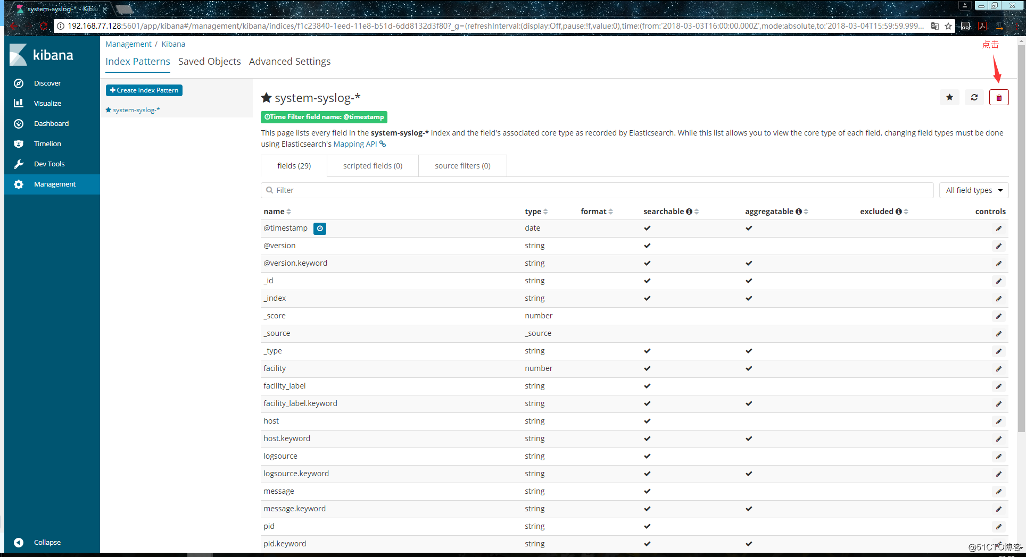Edit the _id field pencil
Screen dimensions: 1026x557
pyautogui.click(x=999, y=281)
